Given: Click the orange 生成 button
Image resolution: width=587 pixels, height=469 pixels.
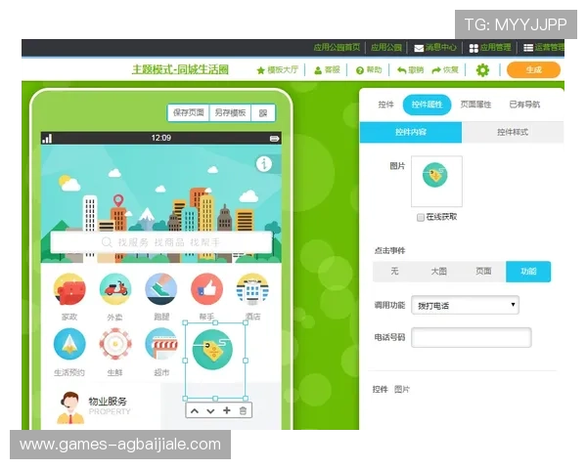Looking at the screenshot, I should pyautogui.click(x=533, y=70).
